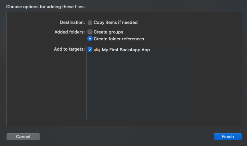Click the Added folders: label

pos(70,32)
